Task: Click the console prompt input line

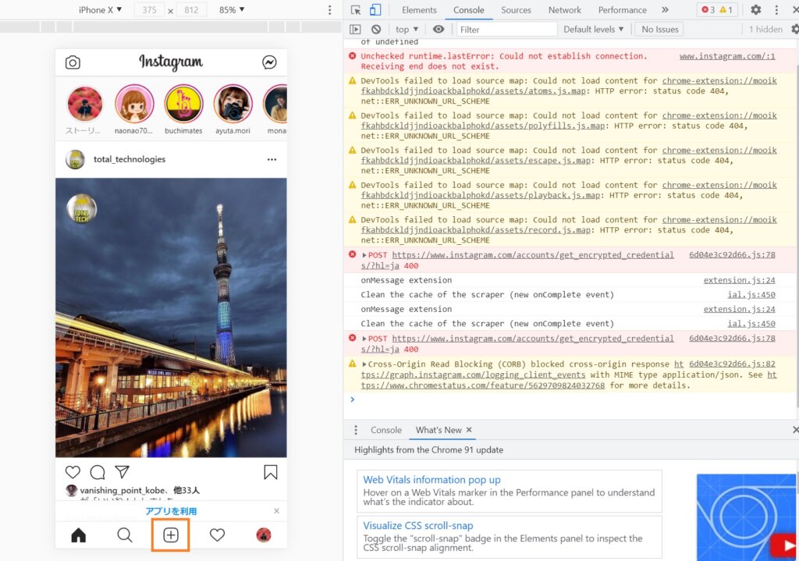Action: click(570, 399)
